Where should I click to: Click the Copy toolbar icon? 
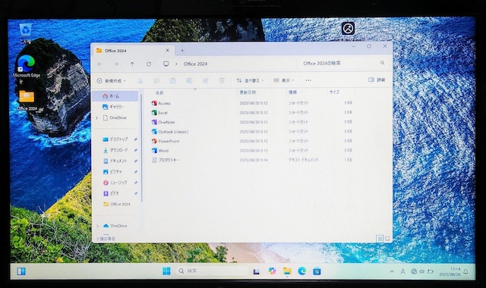156,81
